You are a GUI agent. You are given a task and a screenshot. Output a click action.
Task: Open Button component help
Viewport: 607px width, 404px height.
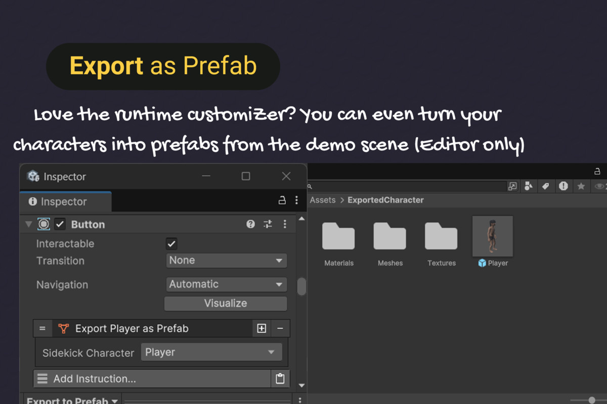(x=250, y=224)
